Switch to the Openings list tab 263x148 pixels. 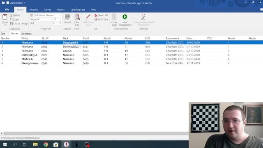(x=26, y=34)
